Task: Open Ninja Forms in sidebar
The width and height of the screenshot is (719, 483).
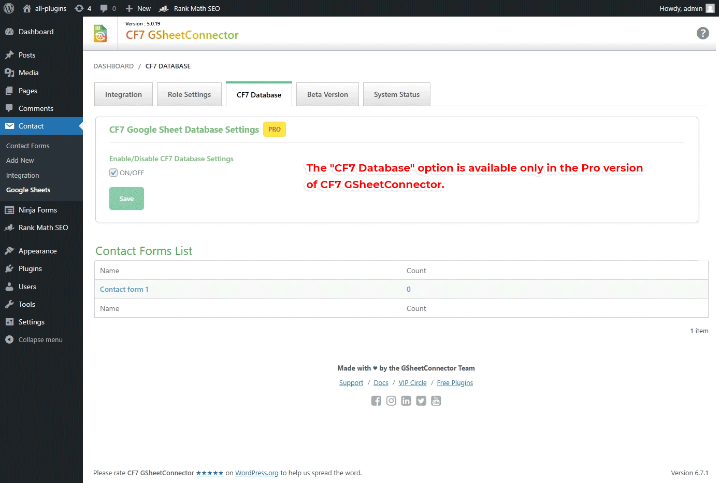Action: (x=41, y=210)
